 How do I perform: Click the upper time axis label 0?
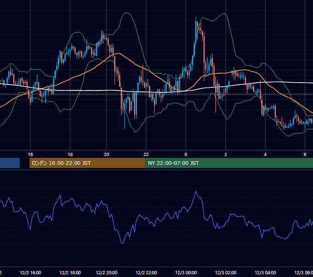pyautogui.click(x=186, y=155)
